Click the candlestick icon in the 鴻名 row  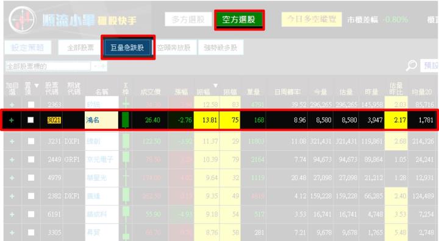(x=125, y=120)
